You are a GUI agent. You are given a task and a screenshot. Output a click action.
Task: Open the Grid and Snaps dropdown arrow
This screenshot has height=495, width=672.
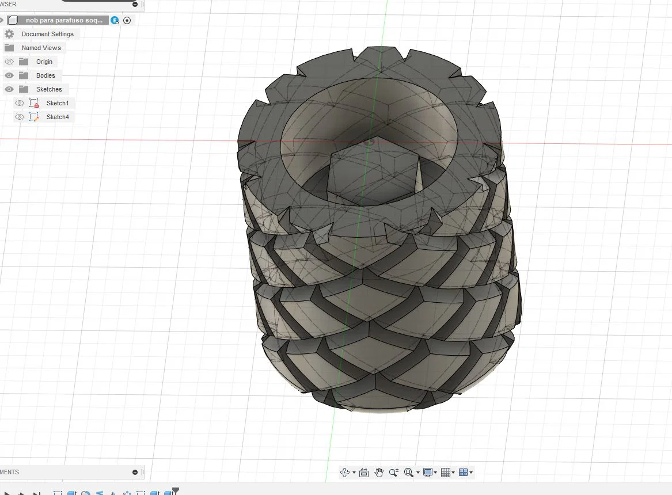click(454, 473)
